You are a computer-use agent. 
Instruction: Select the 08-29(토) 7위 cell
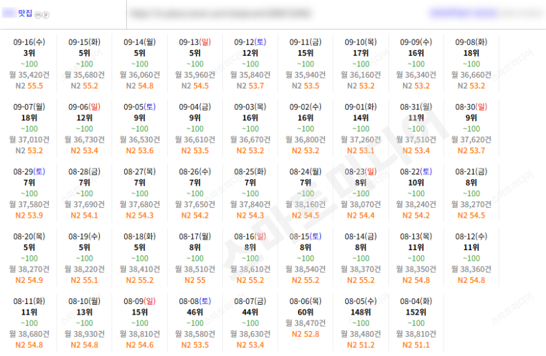click(29, 193)
